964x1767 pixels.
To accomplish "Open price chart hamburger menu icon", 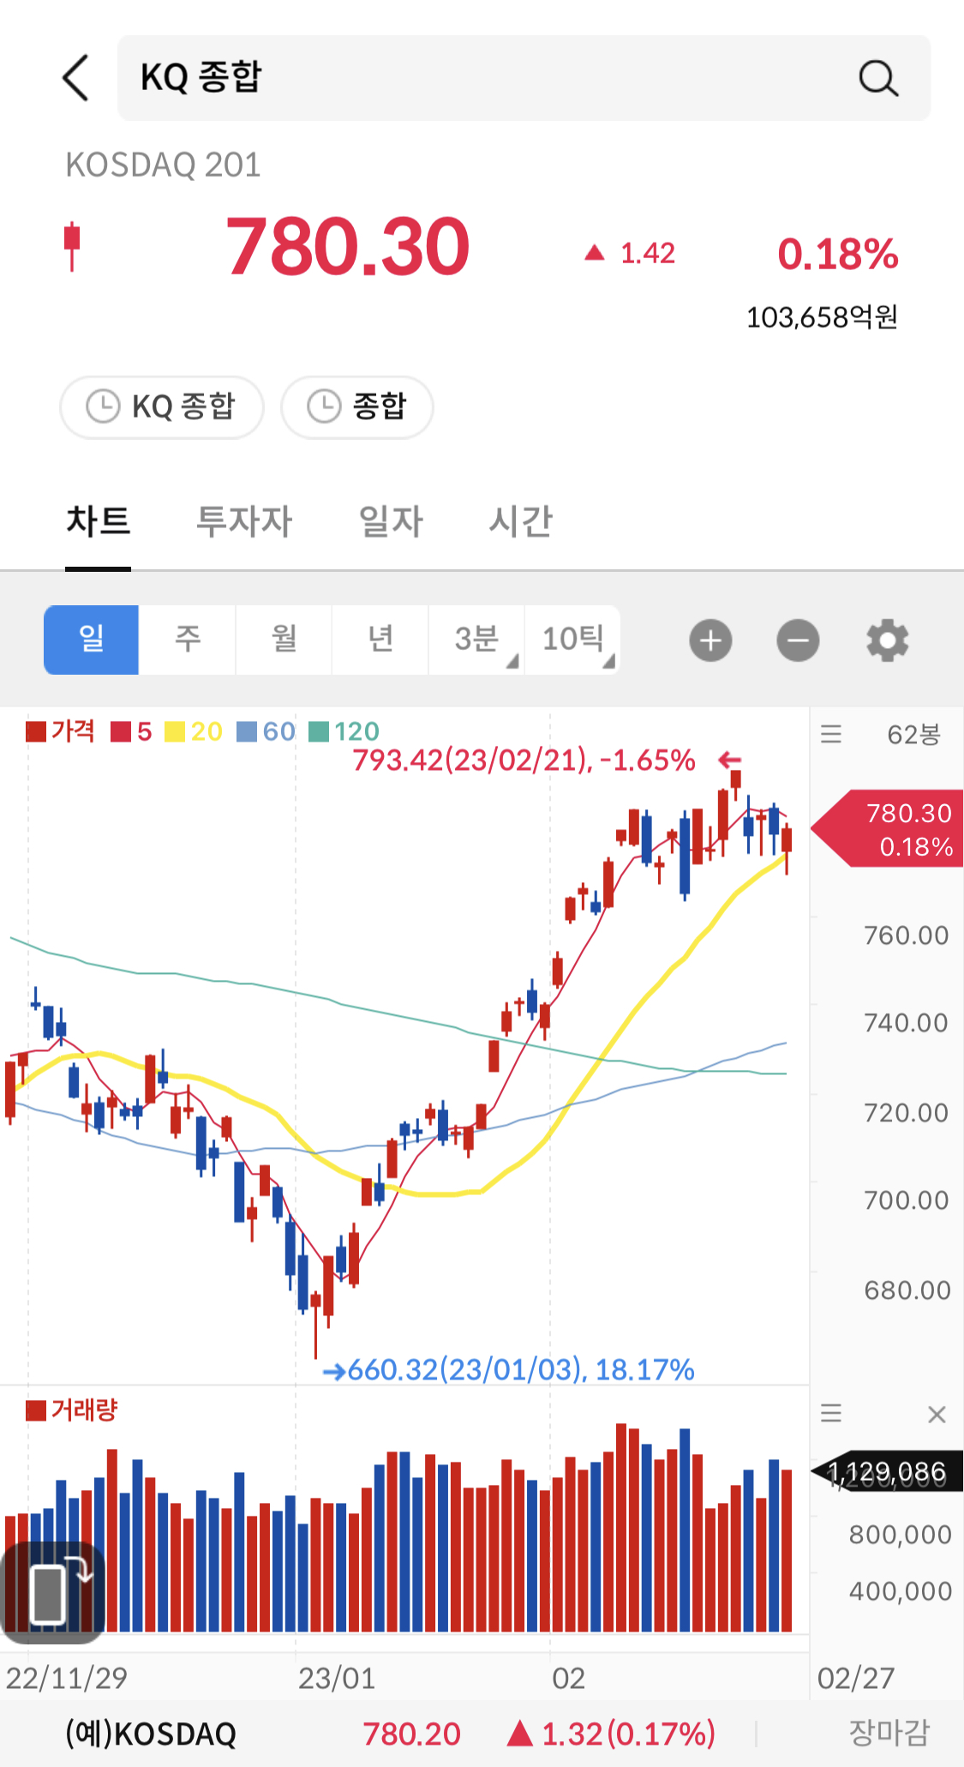I will (831, 734).
